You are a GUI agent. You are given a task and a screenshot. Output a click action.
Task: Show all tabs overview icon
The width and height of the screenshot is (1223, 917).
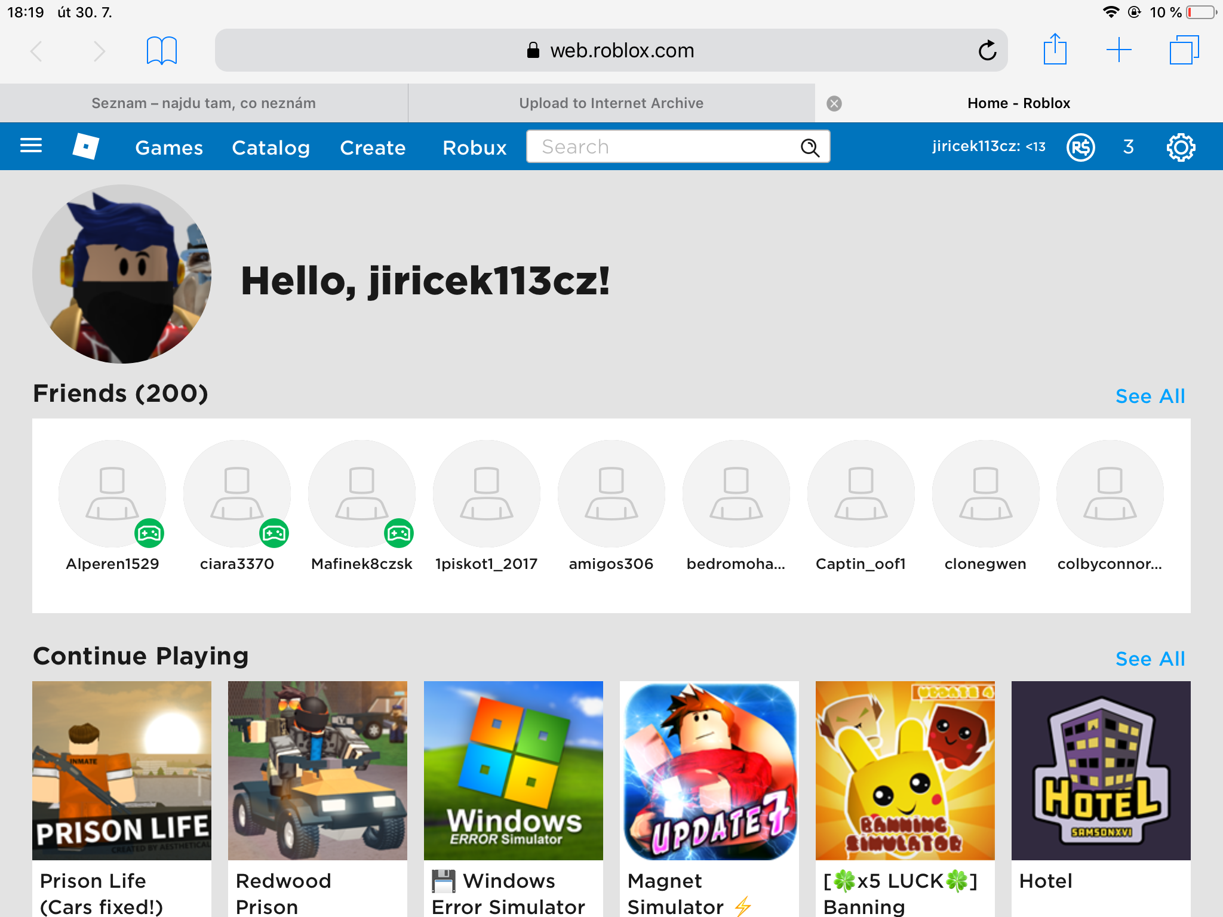tap(1184, 50)
